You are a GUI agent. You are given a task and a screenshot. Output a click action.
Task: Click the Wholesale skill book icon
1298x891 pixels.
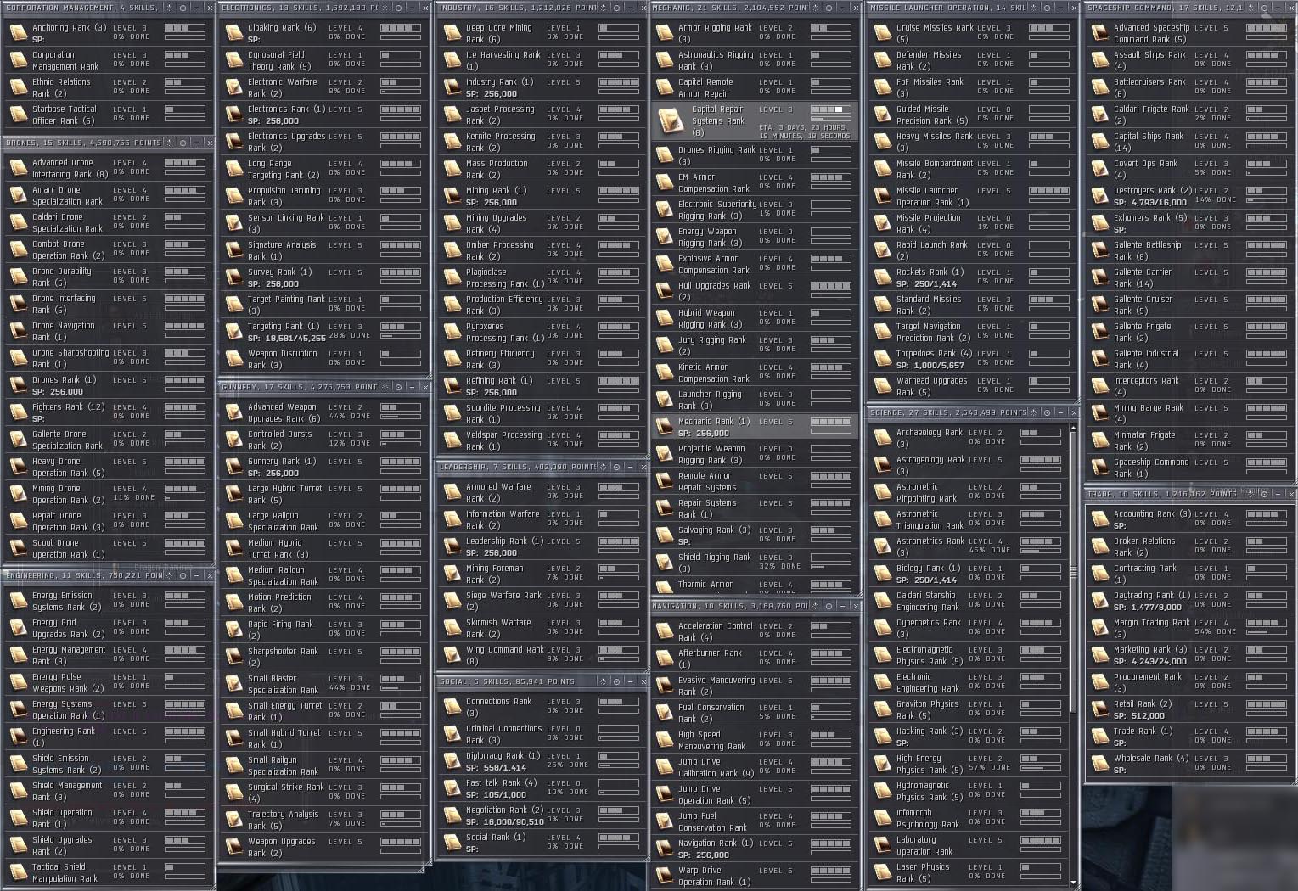pos(1100,764)
